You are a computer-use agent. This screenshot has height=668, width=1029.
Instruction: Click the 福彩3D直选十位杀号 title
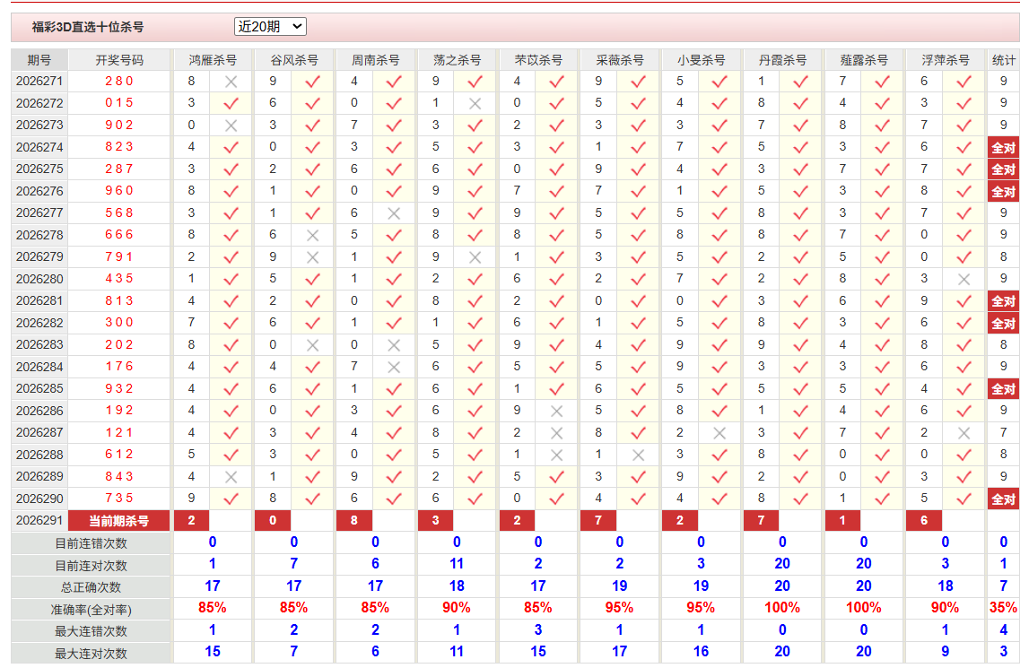pos(88,27)
